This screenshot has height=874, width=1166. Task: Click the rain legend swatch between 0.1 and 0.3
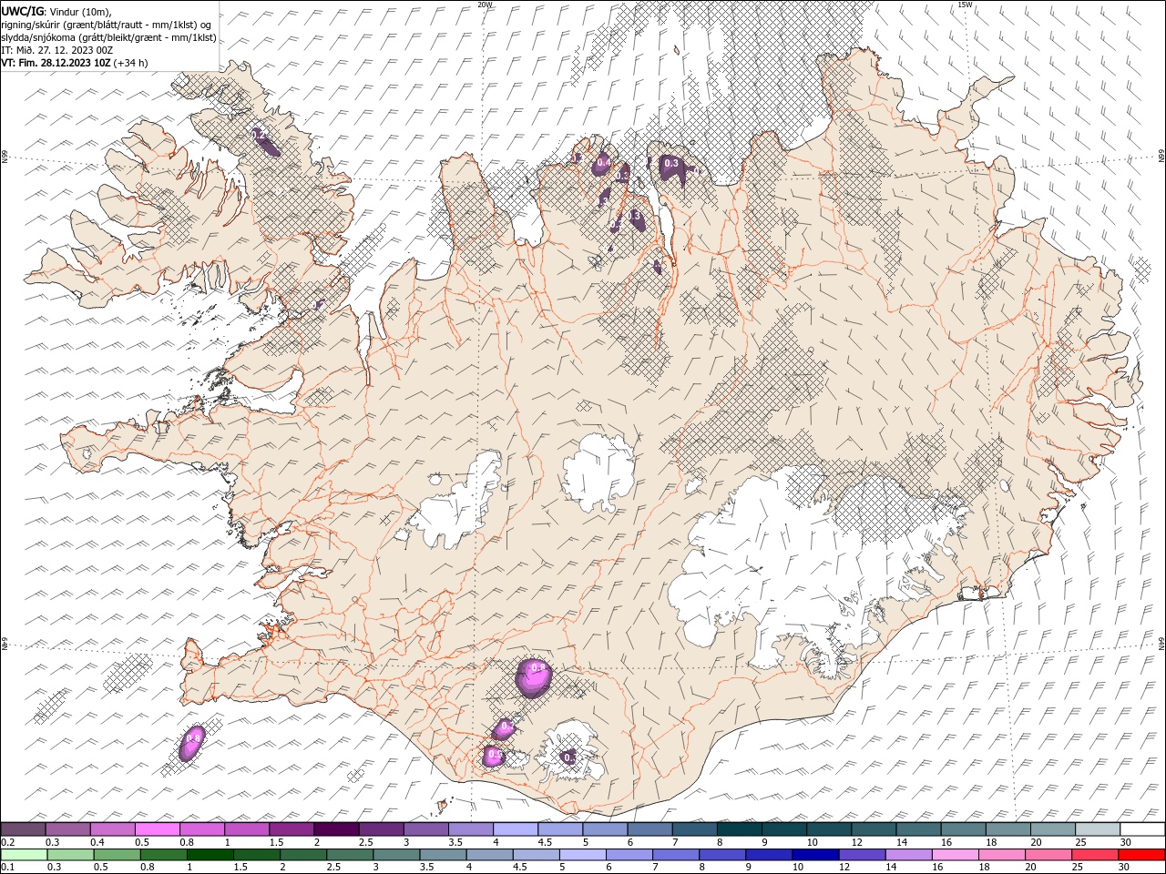24,855
